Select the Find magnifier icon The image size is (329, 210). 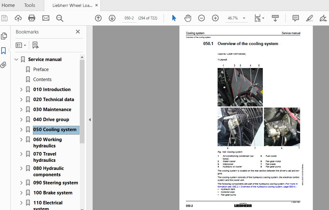tap(60, 18)
